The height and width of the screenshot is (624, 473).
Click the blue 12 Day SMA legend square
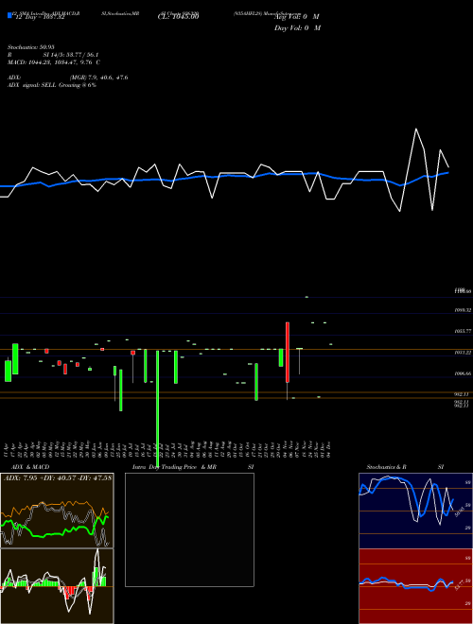click(x=9, y=16)
